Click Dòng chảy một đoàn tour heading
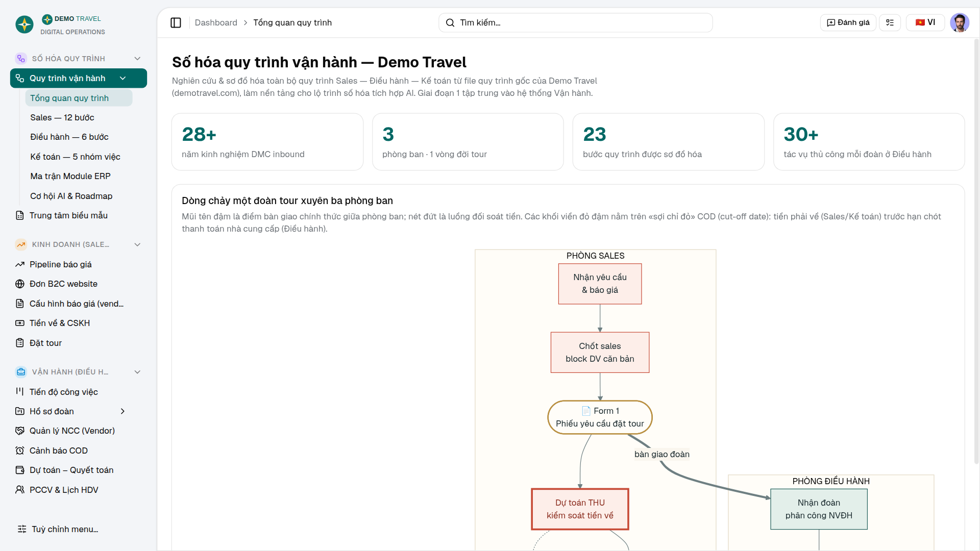Viewport: 980px width, 551px height. [287, 201]
